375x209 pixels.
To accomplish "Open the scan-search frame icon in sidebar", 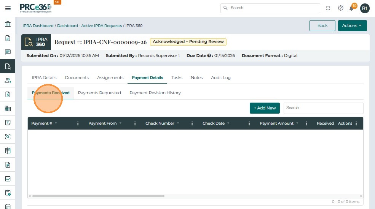I will pyautogui.click(x=8, y=137).
